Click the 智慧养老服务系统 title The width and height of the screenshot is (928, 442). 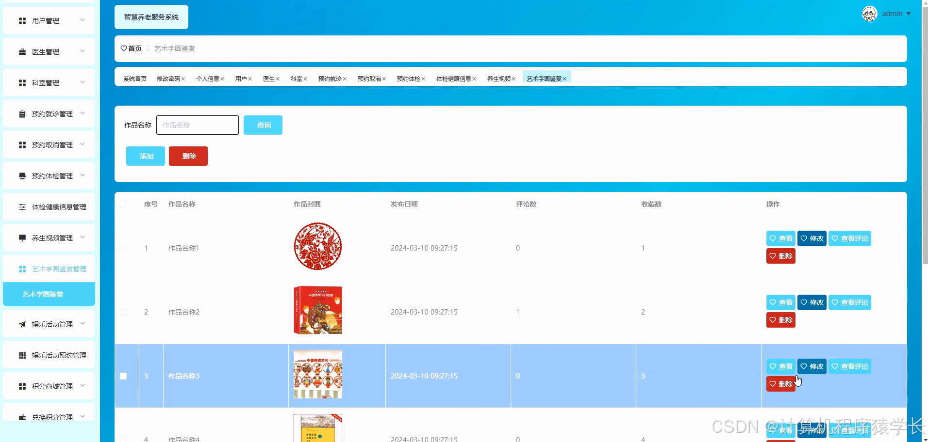pos(151,17)
